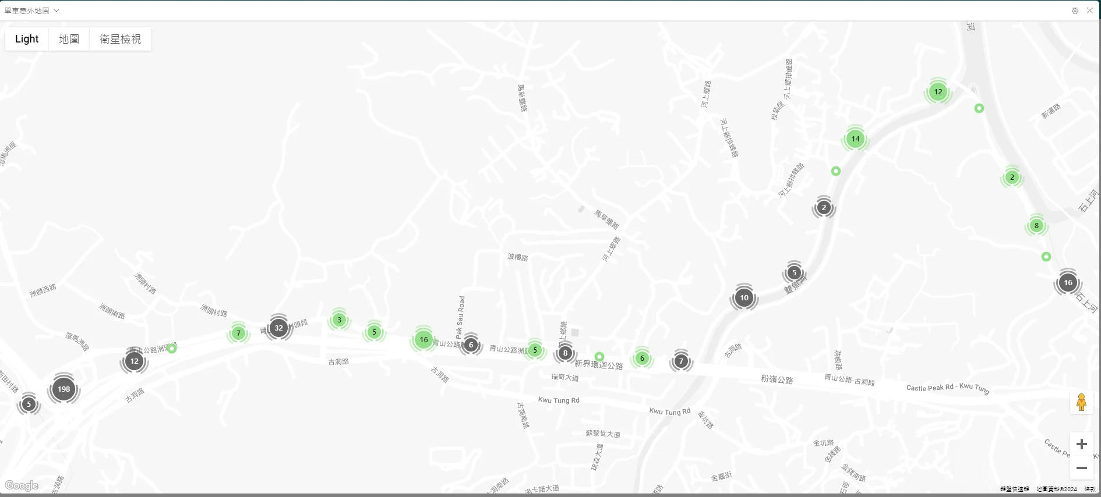Screen dimensions: 1101x497
Task: Select the dark gray 12 cluster marker
Action: coord(135,361)
